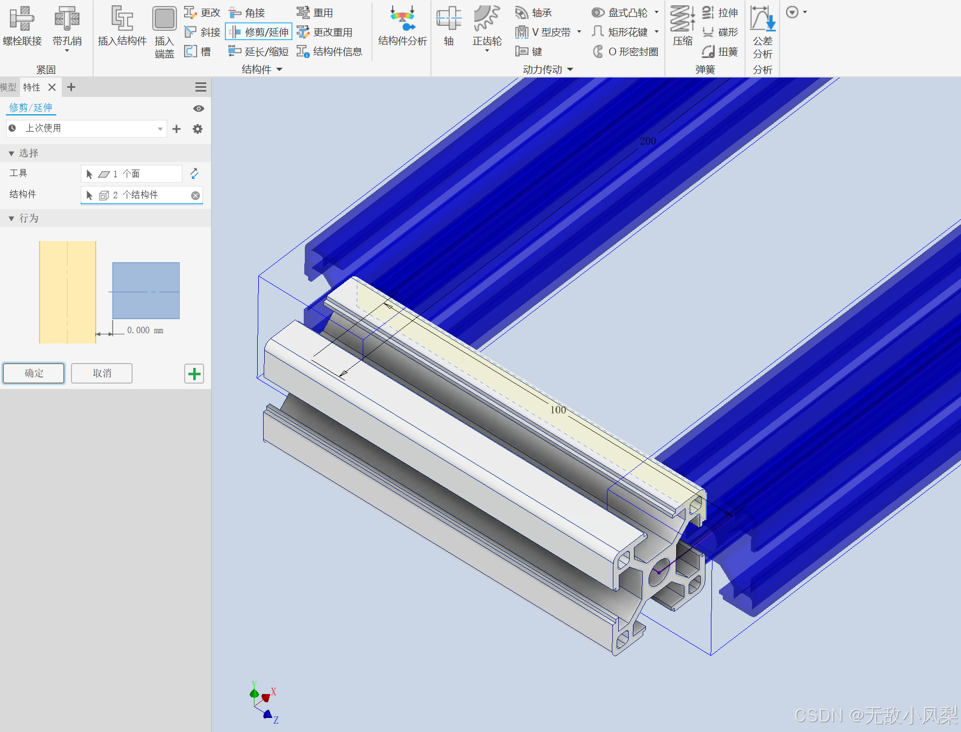Click the 100 dimension in viewport

(558, 410)
